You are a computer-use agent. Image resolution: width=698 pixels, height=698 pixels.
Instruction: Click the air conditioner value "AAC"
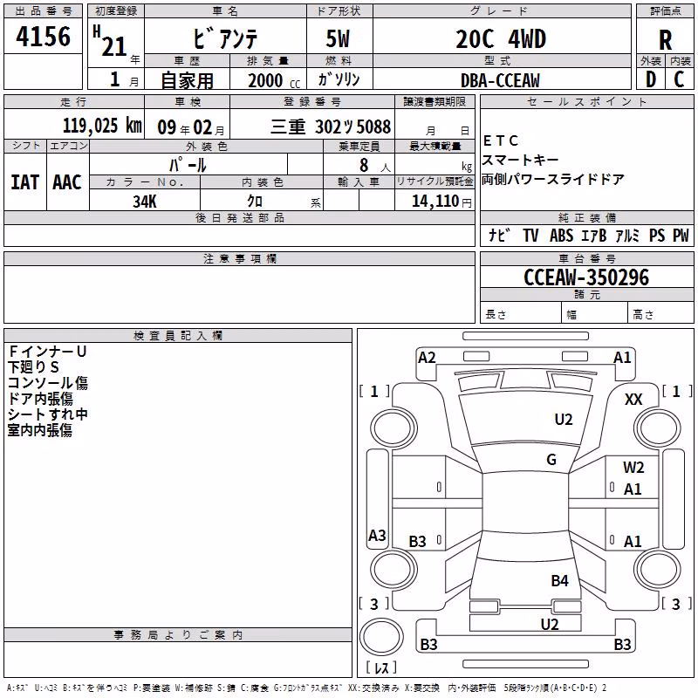(67, 182)
